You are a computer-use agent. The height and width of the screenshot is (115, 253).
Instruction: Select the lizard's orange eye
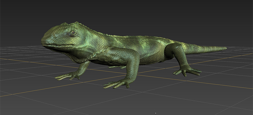[x=73, y=32]
